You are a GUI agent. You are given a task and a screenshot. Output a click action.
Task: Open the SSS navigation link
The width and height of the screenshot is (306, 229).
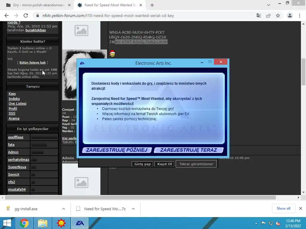click(x=12, y=113)
